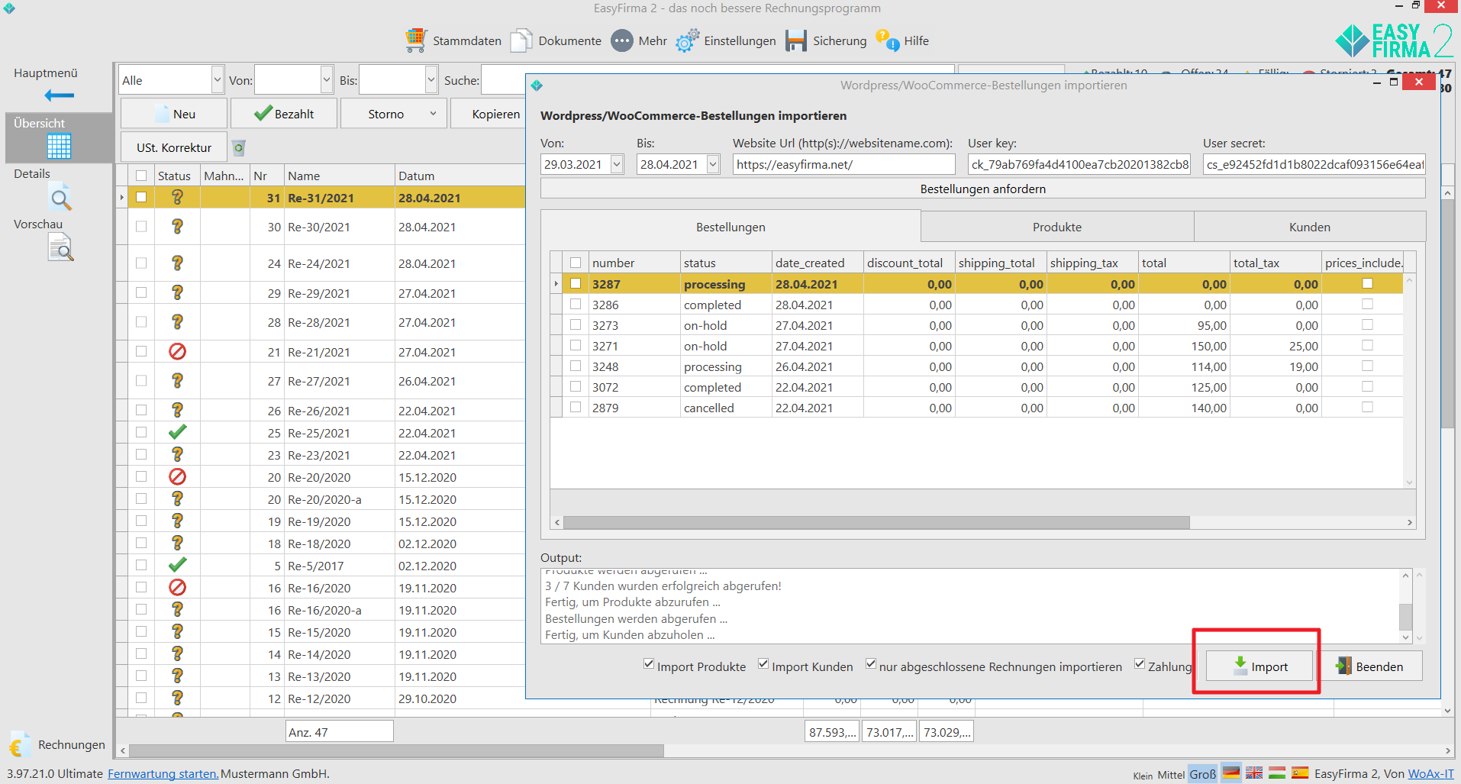Toggle Import Kunden checkbox
The width and height of the screenshot is (1461, 784).
[763, 664]
